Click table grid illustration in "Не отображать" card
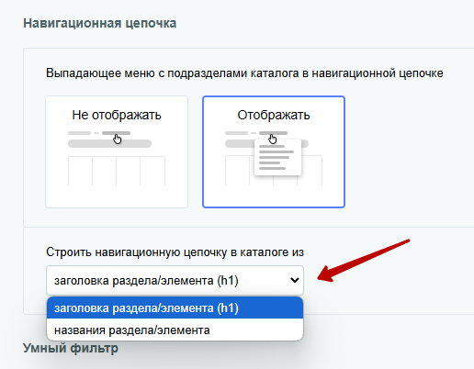 tap(117, 171)
